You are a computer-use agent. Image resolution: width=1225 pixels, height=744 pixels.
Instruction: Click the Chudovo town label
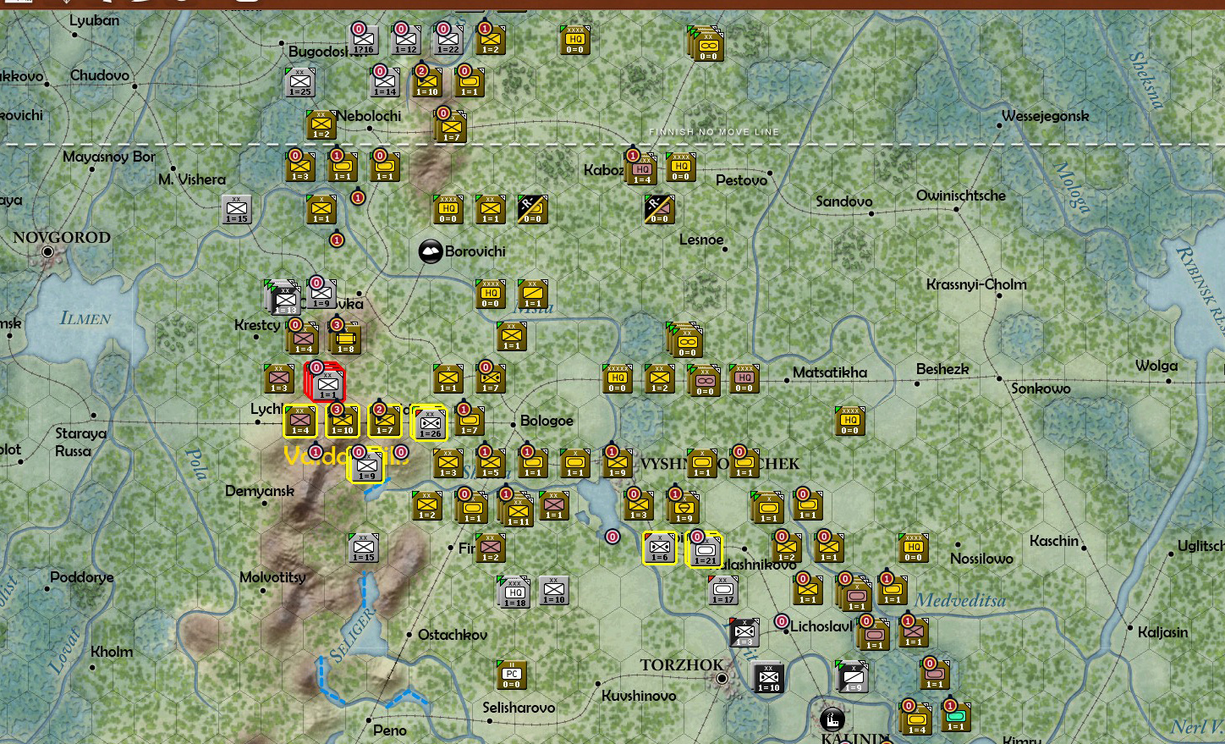pos(100,75)
